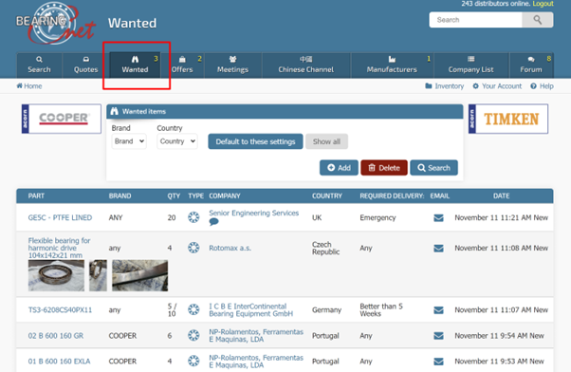Open the Manufacturers tab
The image size is (571, 372).
[392, 65]
